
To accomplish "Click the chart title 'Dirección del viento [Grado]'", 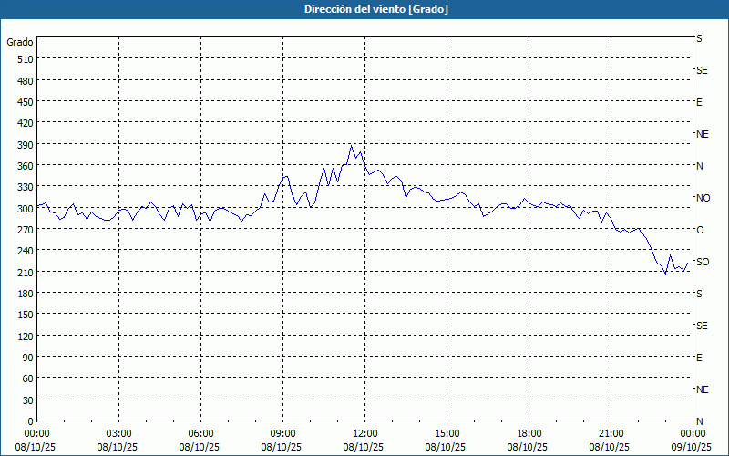I will click(364, 9).
